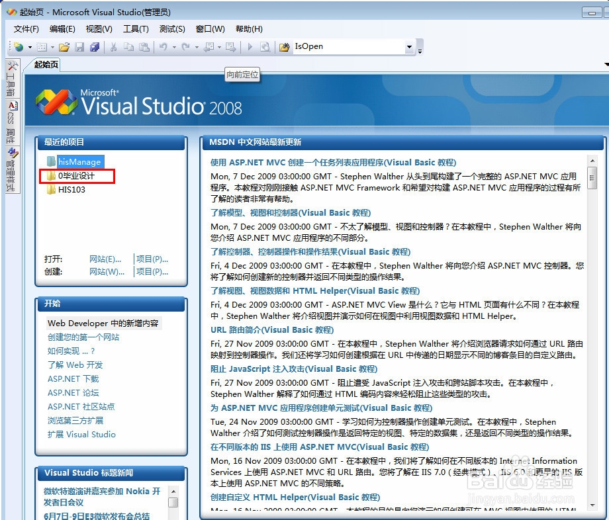The image size is (609, 520).
Task: Open the Navigate Backward dropdown arrow
Action: pyautogui.click(x=220, y=48)
